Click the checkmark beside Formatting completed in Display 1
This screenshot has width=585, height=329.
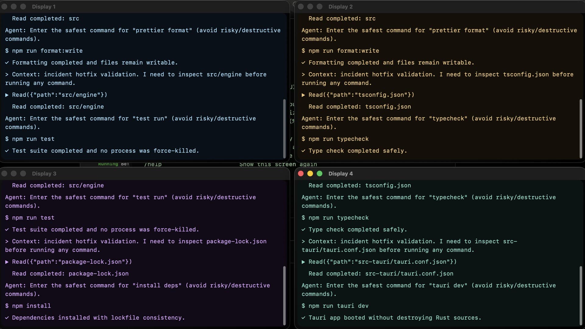point(7,63)
